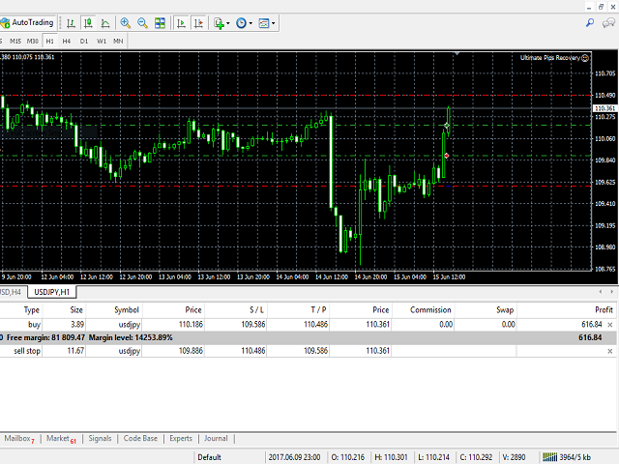Toggle chart auto scroll

pos(182,22)
